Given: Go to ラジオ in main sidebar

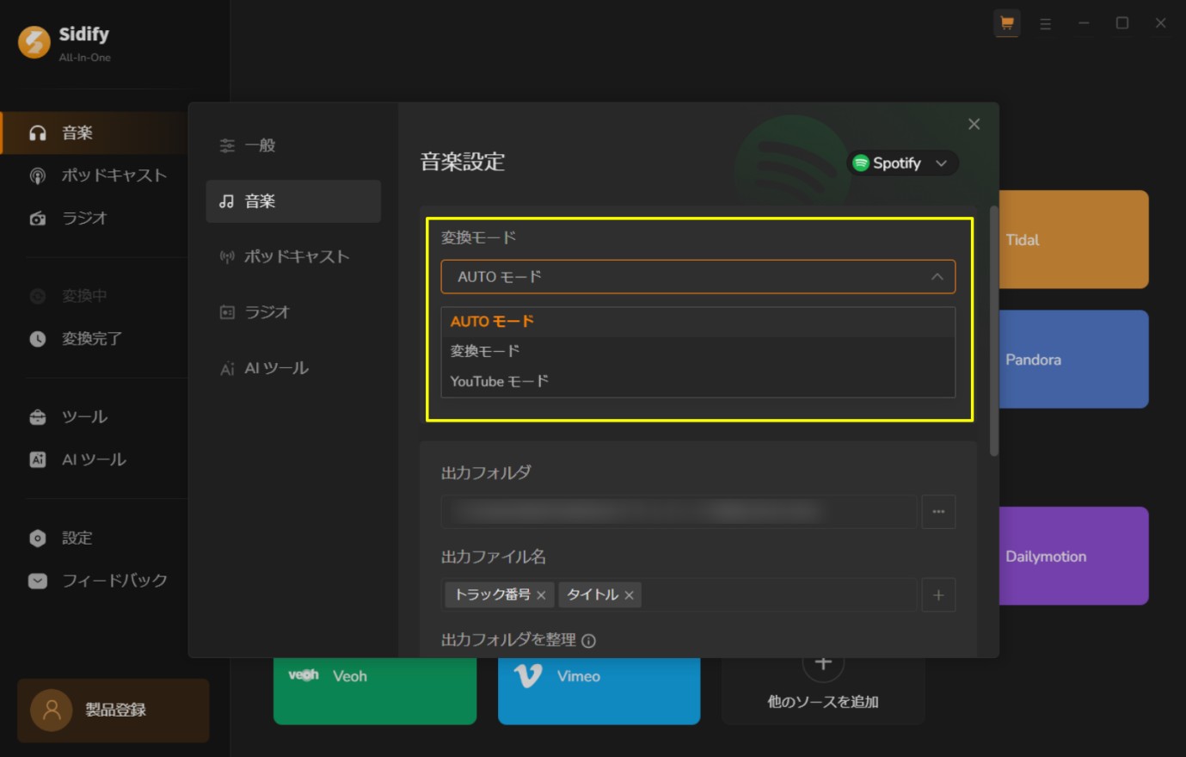Looking at the screenshot, I should pos(95,218).
